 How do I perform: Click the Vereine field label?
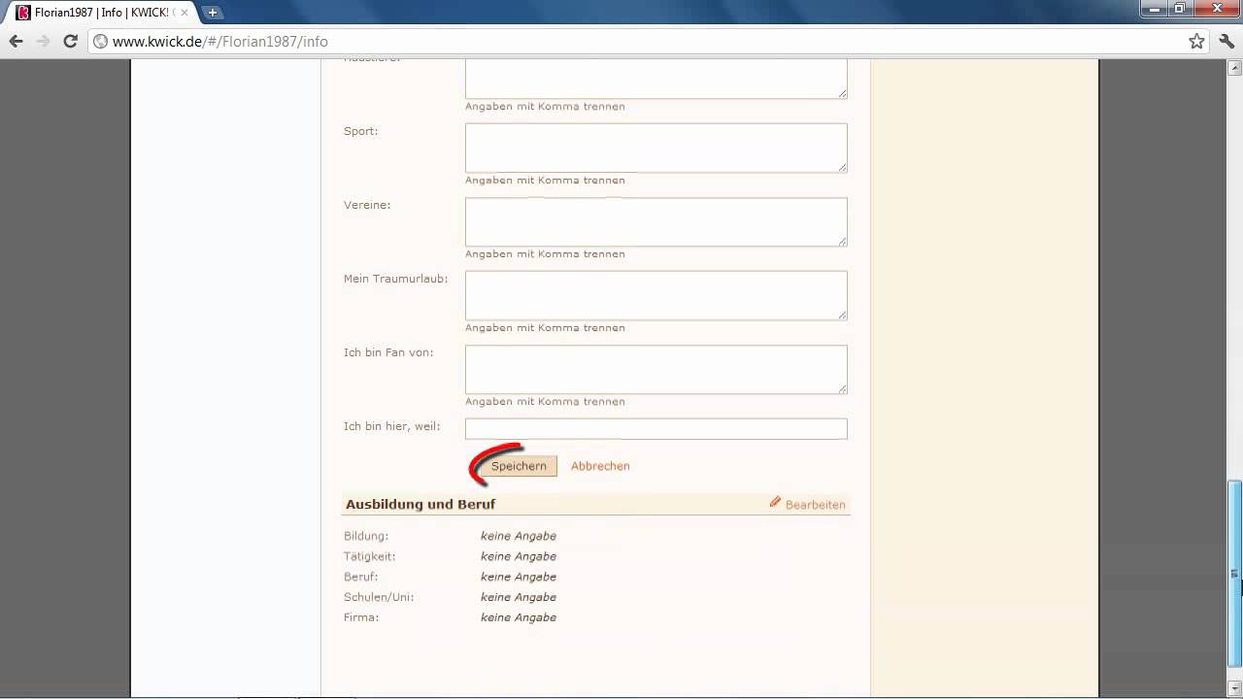pyautogui.click(x=367, y=205)
